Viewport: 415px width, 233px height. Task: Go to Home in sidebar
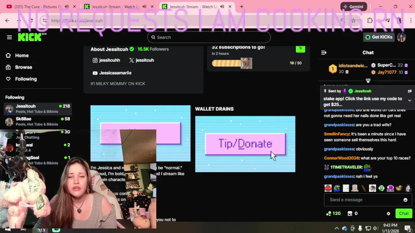[x=17, y=55]
